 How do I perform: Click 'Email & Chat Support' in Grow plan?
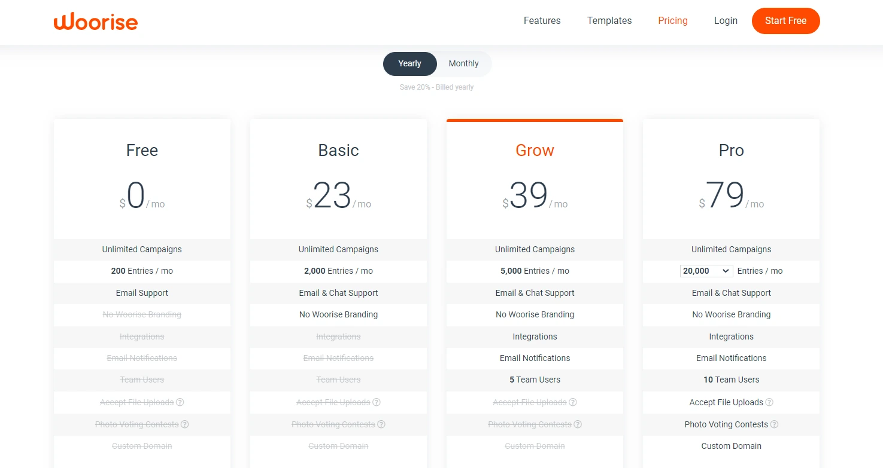pos(535,293)
